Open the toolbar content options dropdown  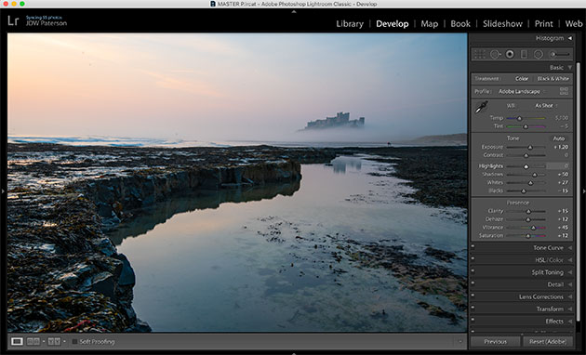pos(460,342)
